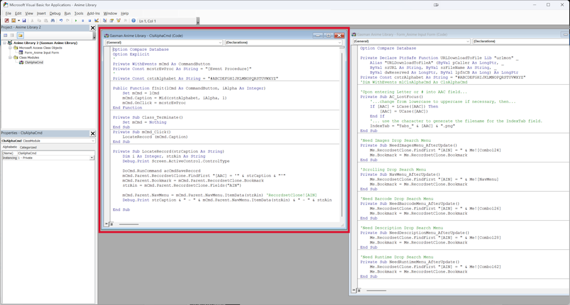Open the Edit menu
570x305 pixels.
click(18, 14)
